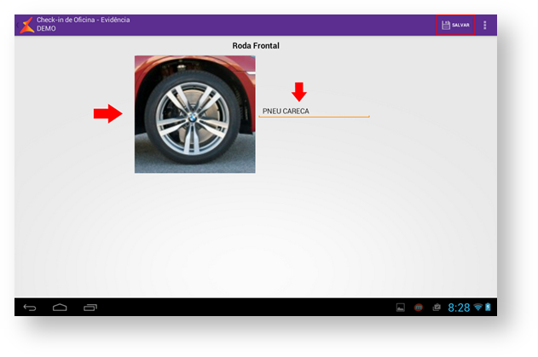This screenshot has width=538, height=357.
Task: Tap the Check-in de Oficina - Evidência title
Action: tap(84, 20)
